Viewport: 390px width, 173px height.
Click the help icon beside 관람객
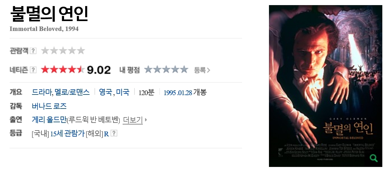33,51
